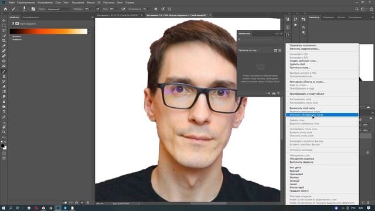Image resolution: width=375 pixels, height=211 pixels.
Task: Select the Zoom tool
Action: click(x=4, y=132)
